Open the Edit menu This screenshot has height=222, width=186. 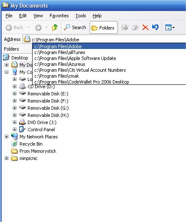click(x=23, y=16)
